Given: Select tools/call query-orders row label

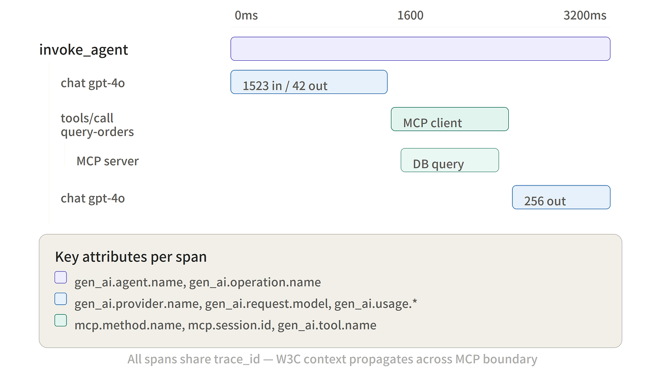Looking at the screenshot, I should pos(97,125).
